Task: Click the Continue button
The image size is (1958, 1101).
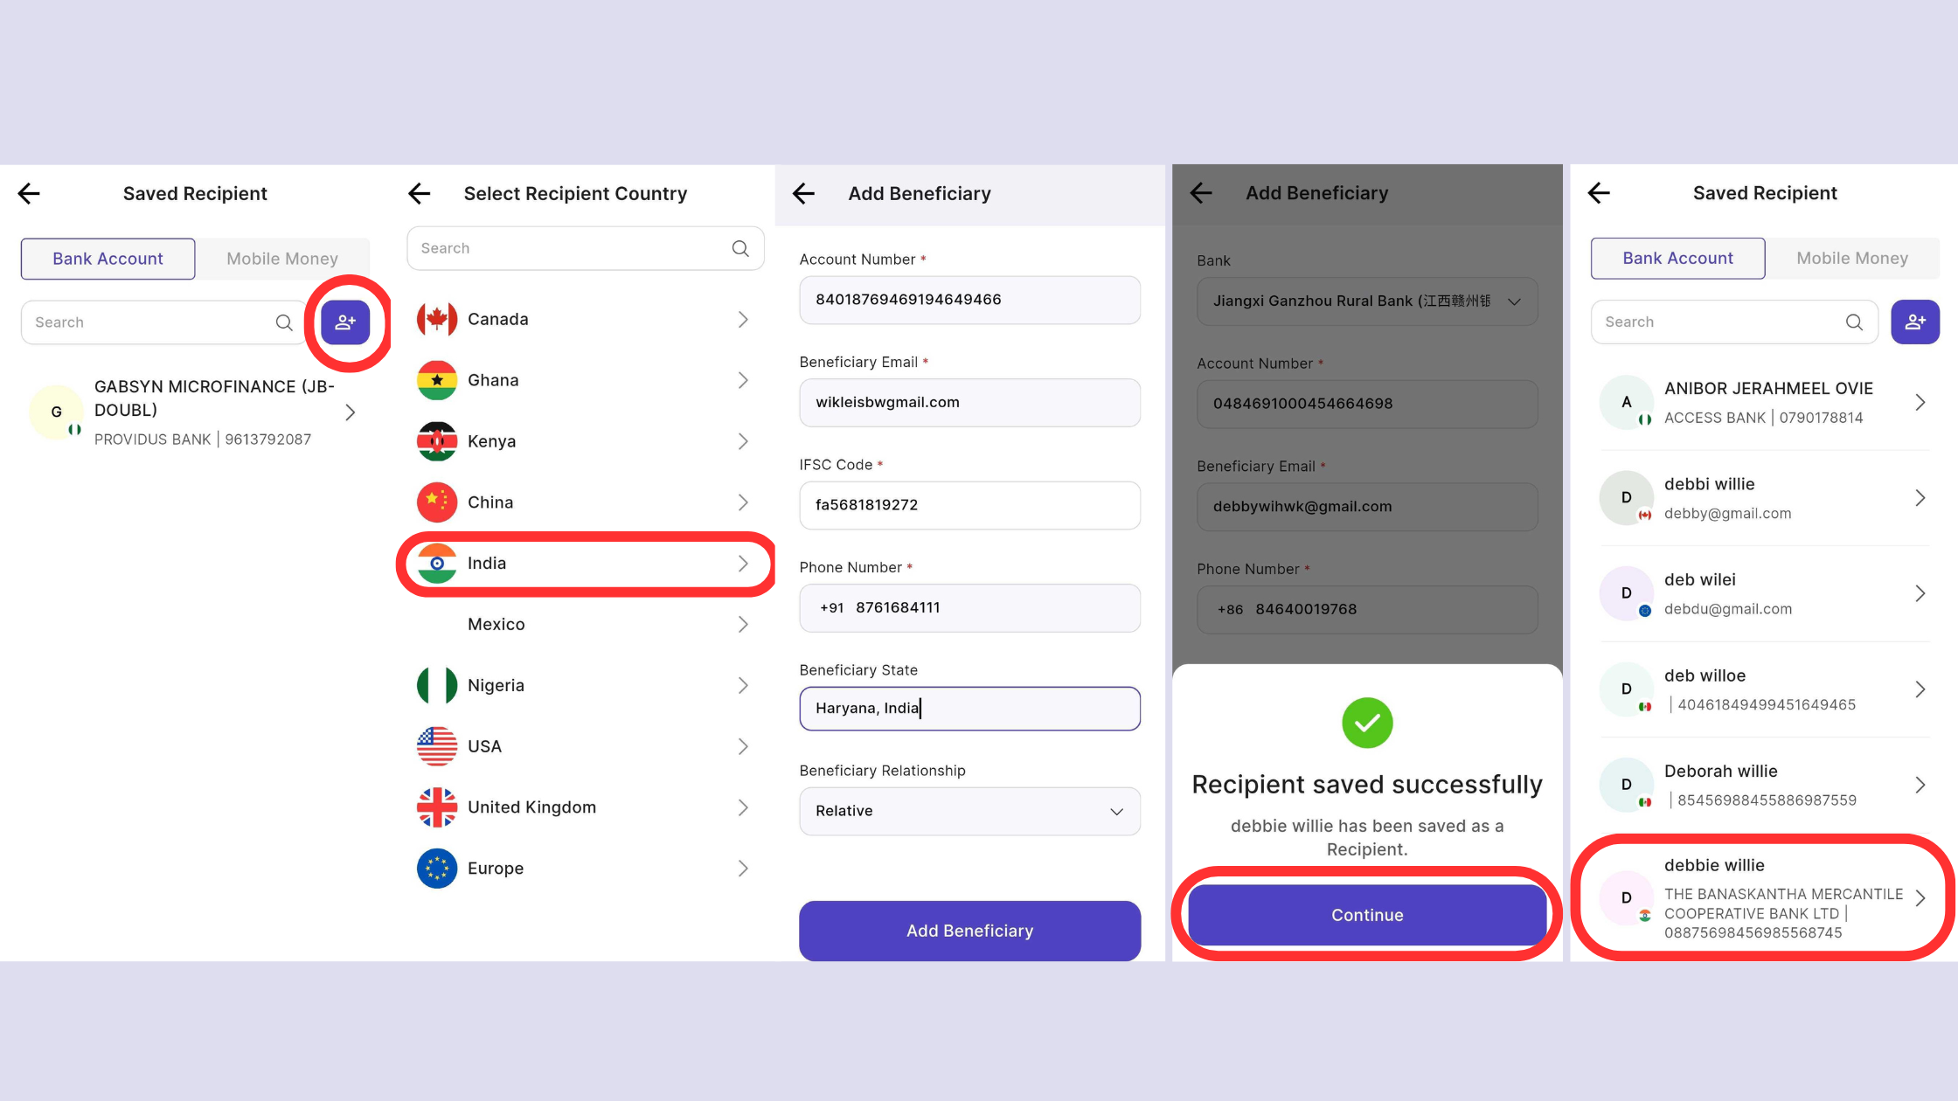Action: click(1367, 915)
